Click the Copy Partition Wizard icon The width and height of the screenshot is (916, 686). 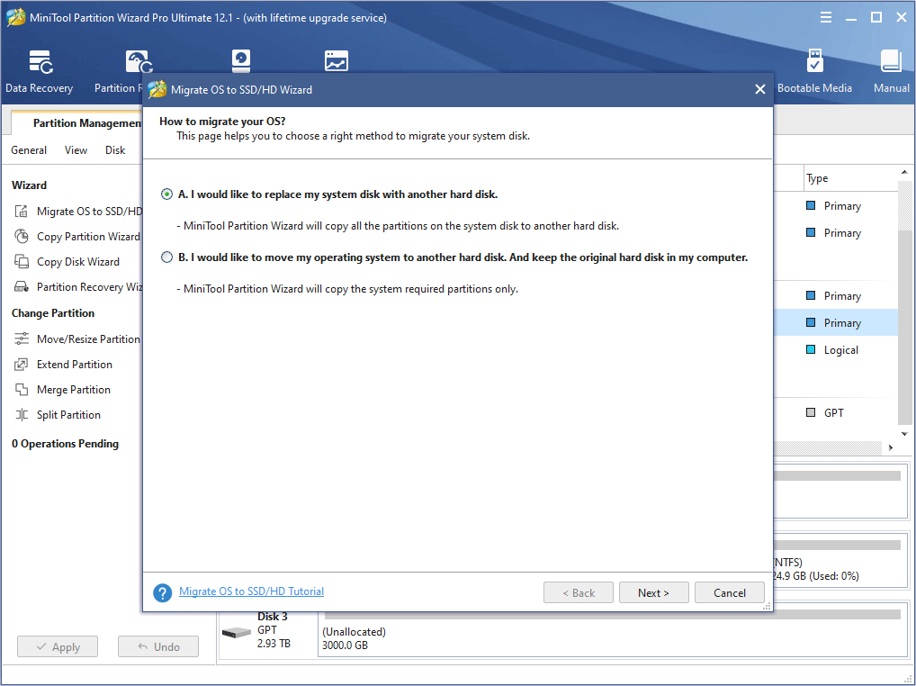[x=21, y=237]
